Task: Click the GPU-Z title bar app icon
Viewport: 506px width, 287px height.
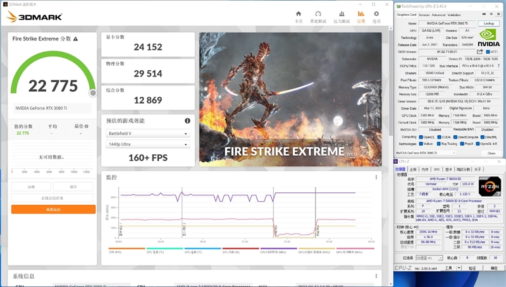Action: coord(398,6)
